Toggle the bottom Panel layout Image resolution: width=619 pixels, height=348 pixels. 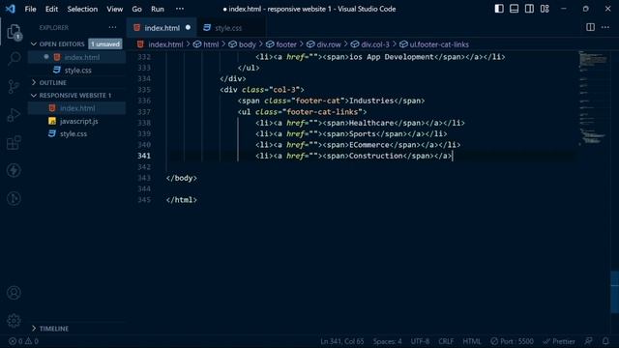(x=514, y=9)
